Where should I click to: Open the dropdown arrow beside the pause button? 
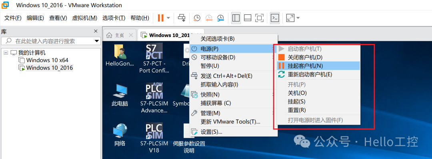pos(168,18)
